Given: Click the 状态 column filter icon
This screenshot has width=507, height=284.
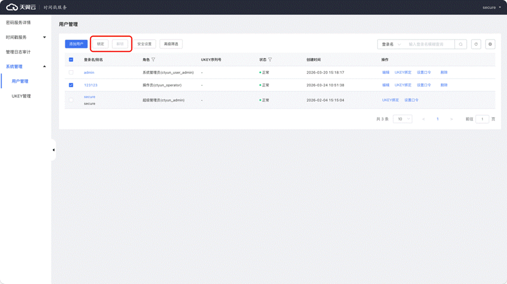Looking at the screenshot, I should click(x=270, y=60).
